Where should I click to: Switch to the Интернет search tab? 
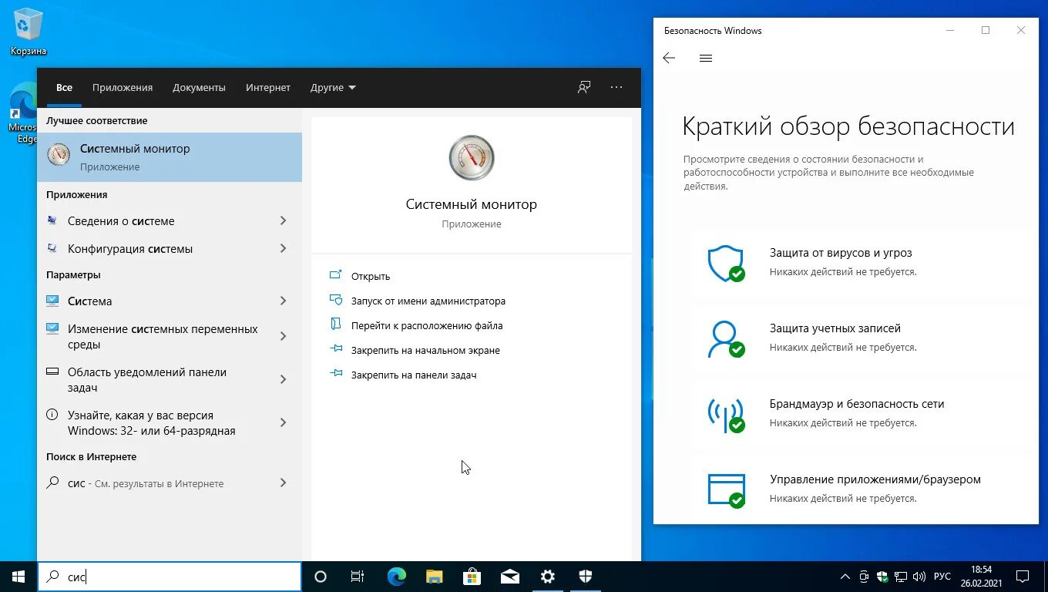click(x=268, y=87)
